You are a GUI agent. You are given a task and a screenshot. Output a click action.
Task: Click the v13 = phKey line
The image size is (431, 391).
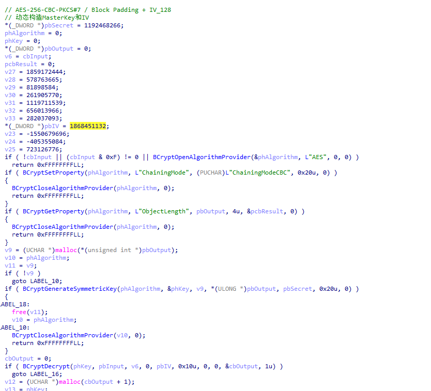26,389
